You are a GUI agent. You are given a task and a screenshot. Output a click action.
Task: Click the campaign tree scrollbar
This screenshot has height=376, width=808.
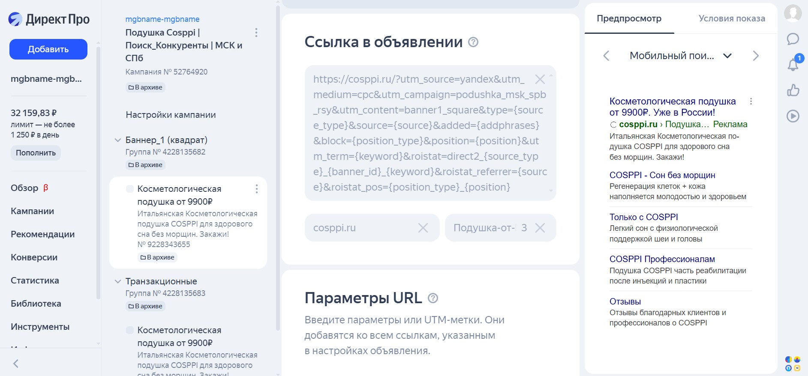[277, 167]
